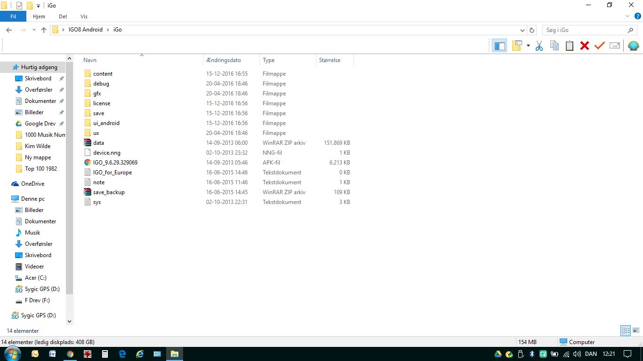Select the data ZIP archive
643x361 pixels.
98,143
